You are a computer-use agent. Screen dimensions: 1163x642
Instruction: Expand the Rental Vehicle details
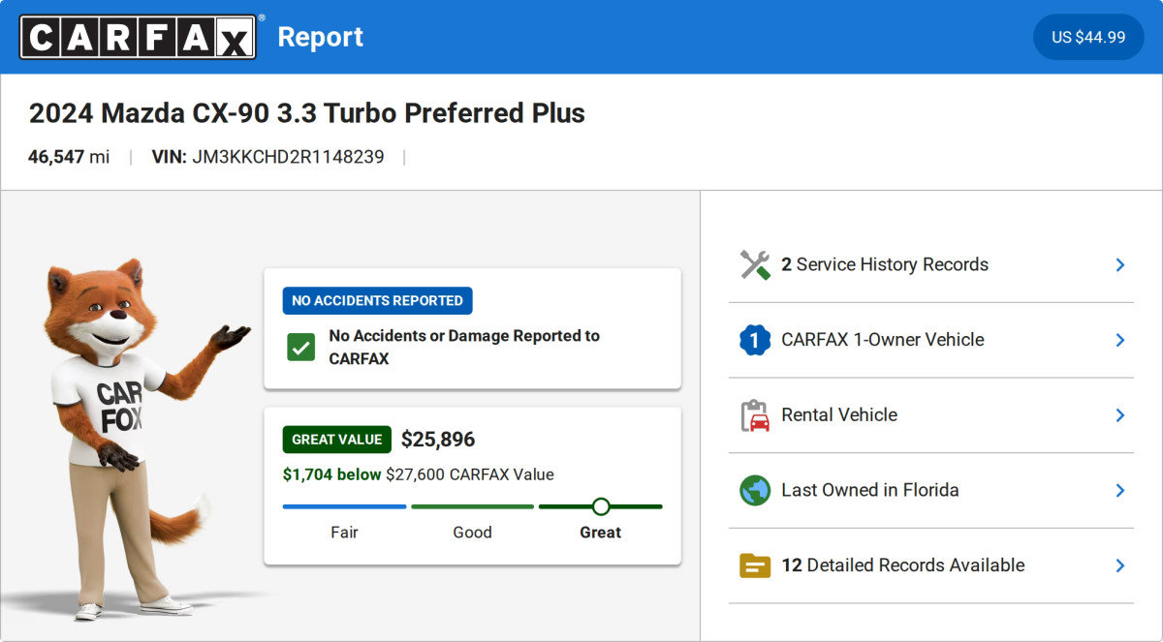point(1119,414)
